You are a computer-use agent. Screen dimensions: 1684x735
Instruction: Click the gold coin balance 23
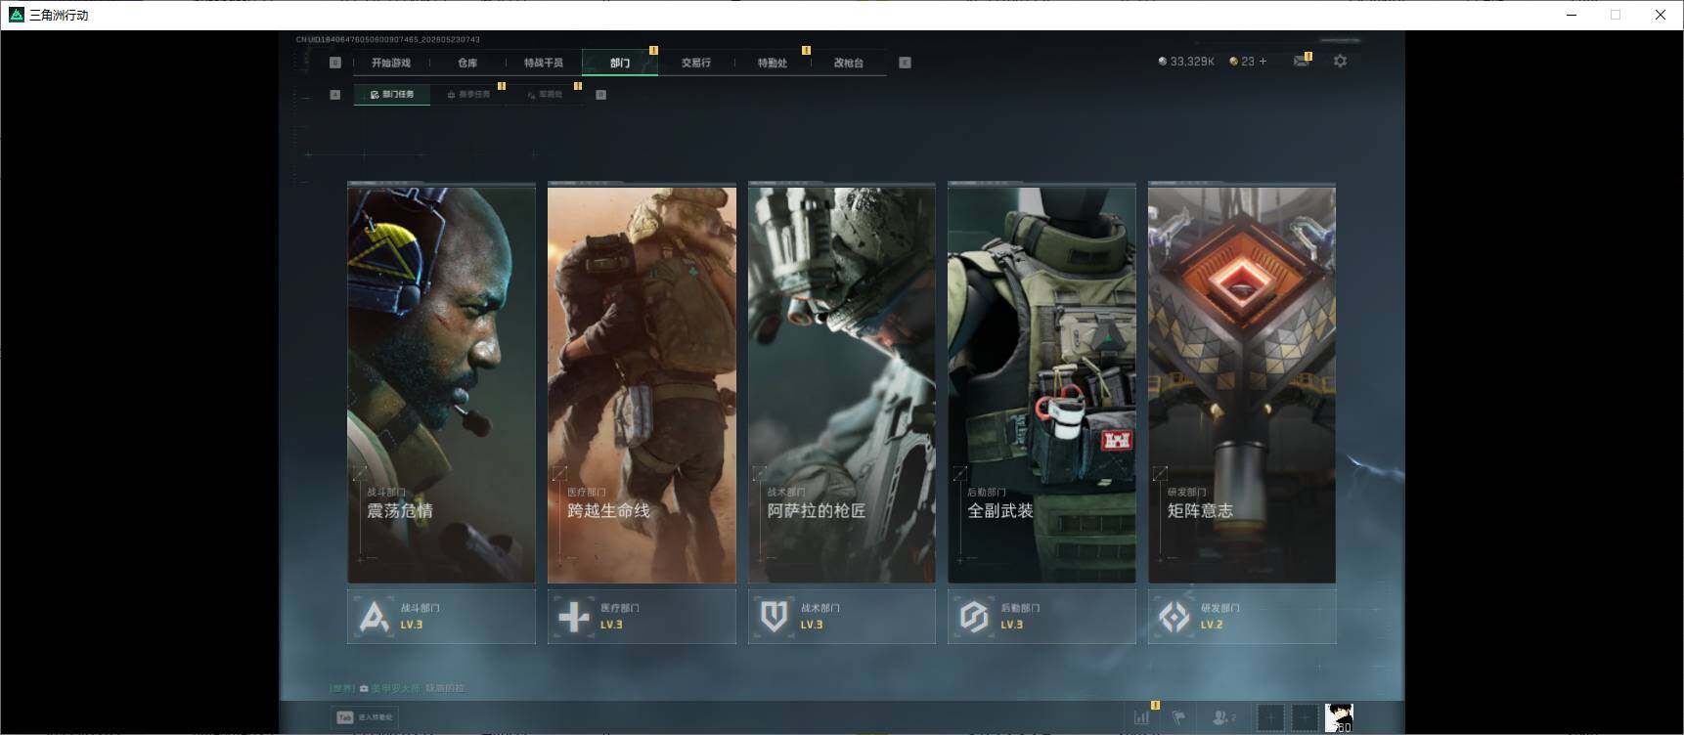pyautogui.click(x=1242, y=61)
